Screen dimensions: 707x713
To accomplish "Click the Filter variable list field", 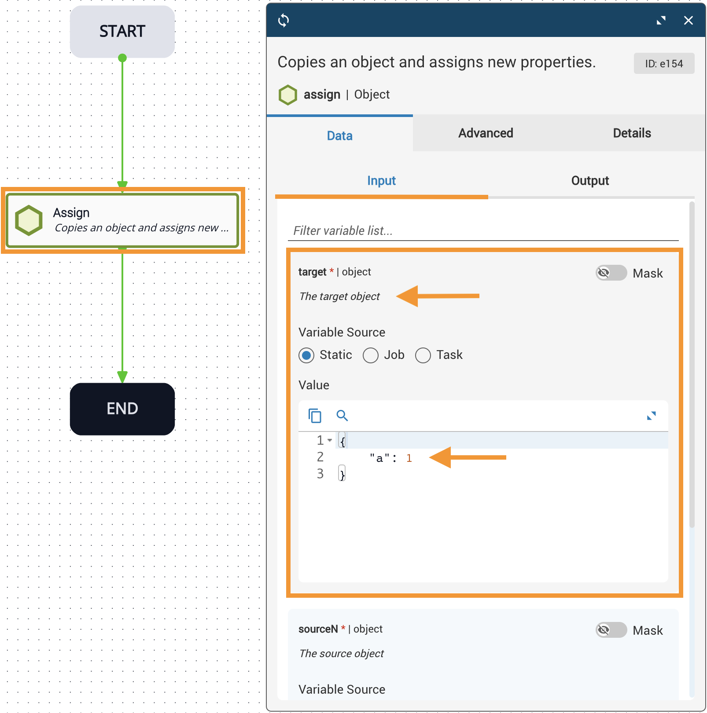I will point(483,231).
